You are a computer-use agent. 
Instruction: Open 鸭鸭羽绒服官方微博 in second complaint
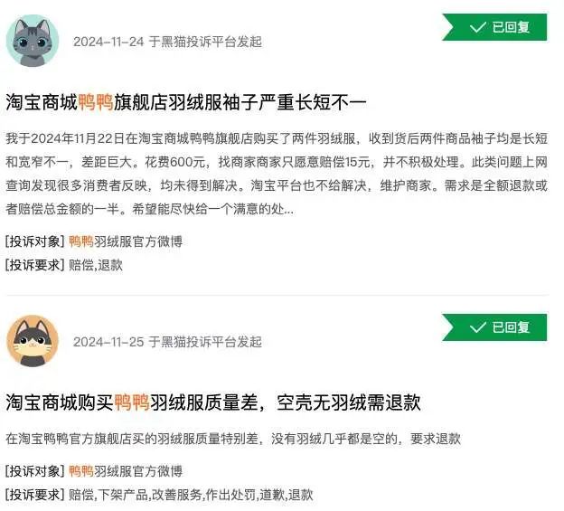click(126, 471)
